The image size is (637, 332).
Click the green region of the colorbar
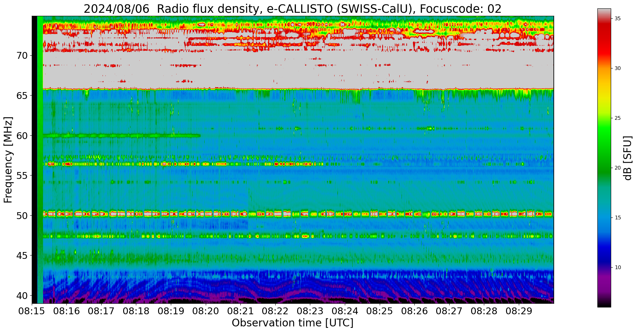(604, 149)
